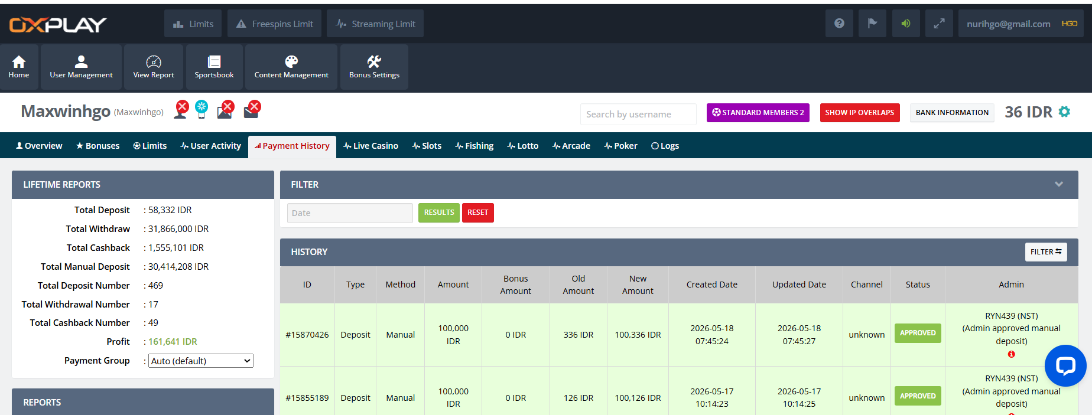This screenshot has width=1092, height=415.
Task: Click the red info icon under admin note
Action: click(1011, 354)
